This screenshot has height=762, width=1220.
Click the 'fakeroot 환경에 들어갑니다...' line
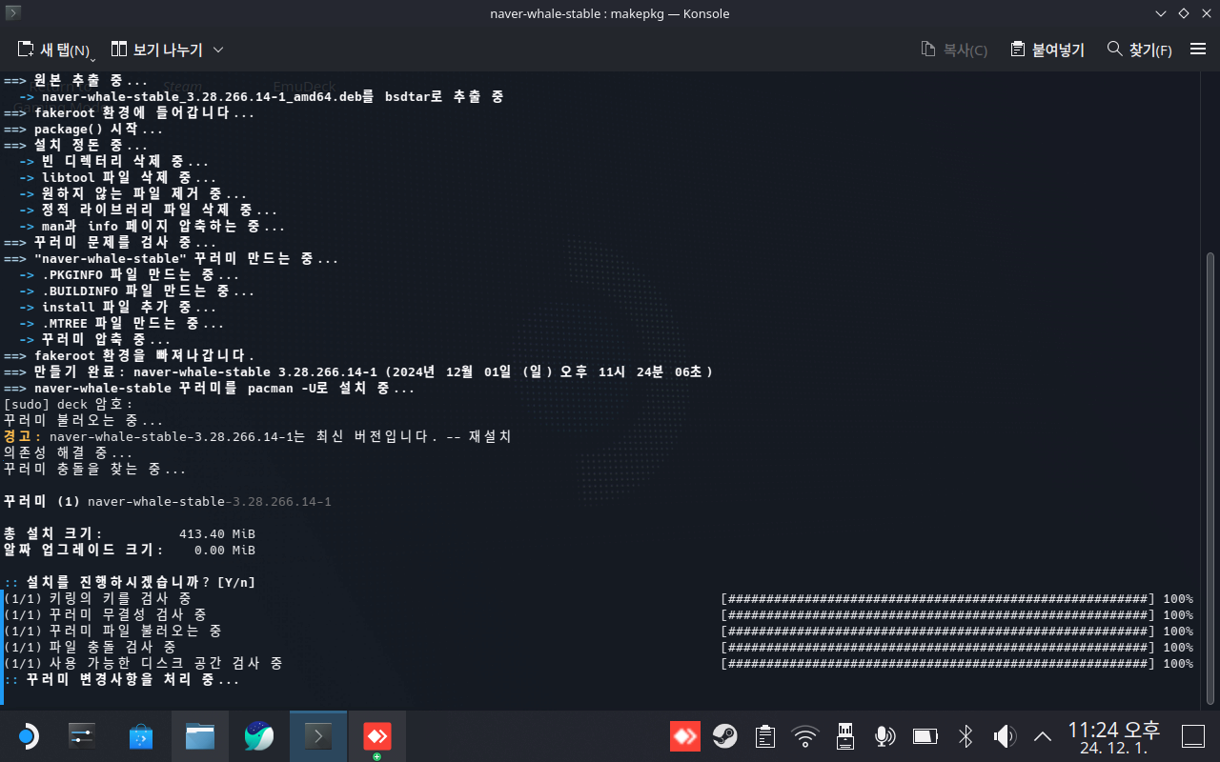click(x=130, y=112)
